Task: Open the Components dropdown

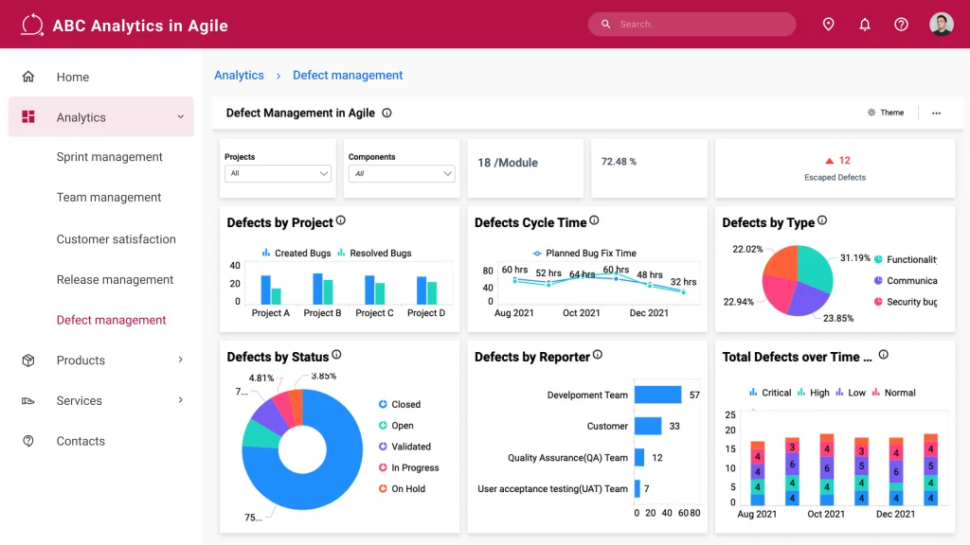Action: [401, 173]
